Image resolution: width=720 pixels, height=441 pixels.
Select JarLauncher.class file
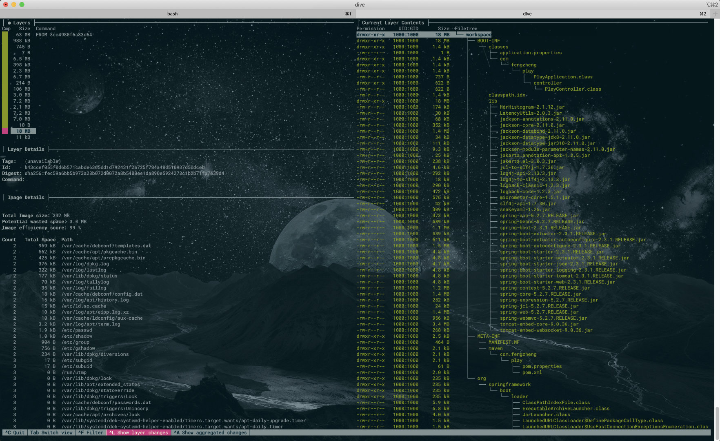(546, 414)
